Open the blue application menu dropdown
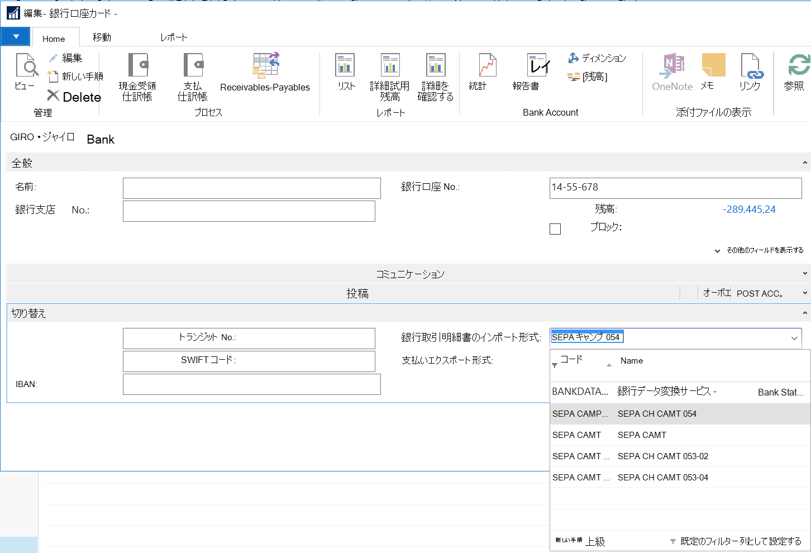This screenshot has width=811, height=553. click(x=16, y=37)
